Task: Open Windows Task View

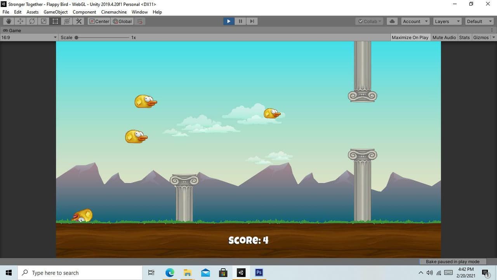Action: pyautogui.click(x=151, y=273)
